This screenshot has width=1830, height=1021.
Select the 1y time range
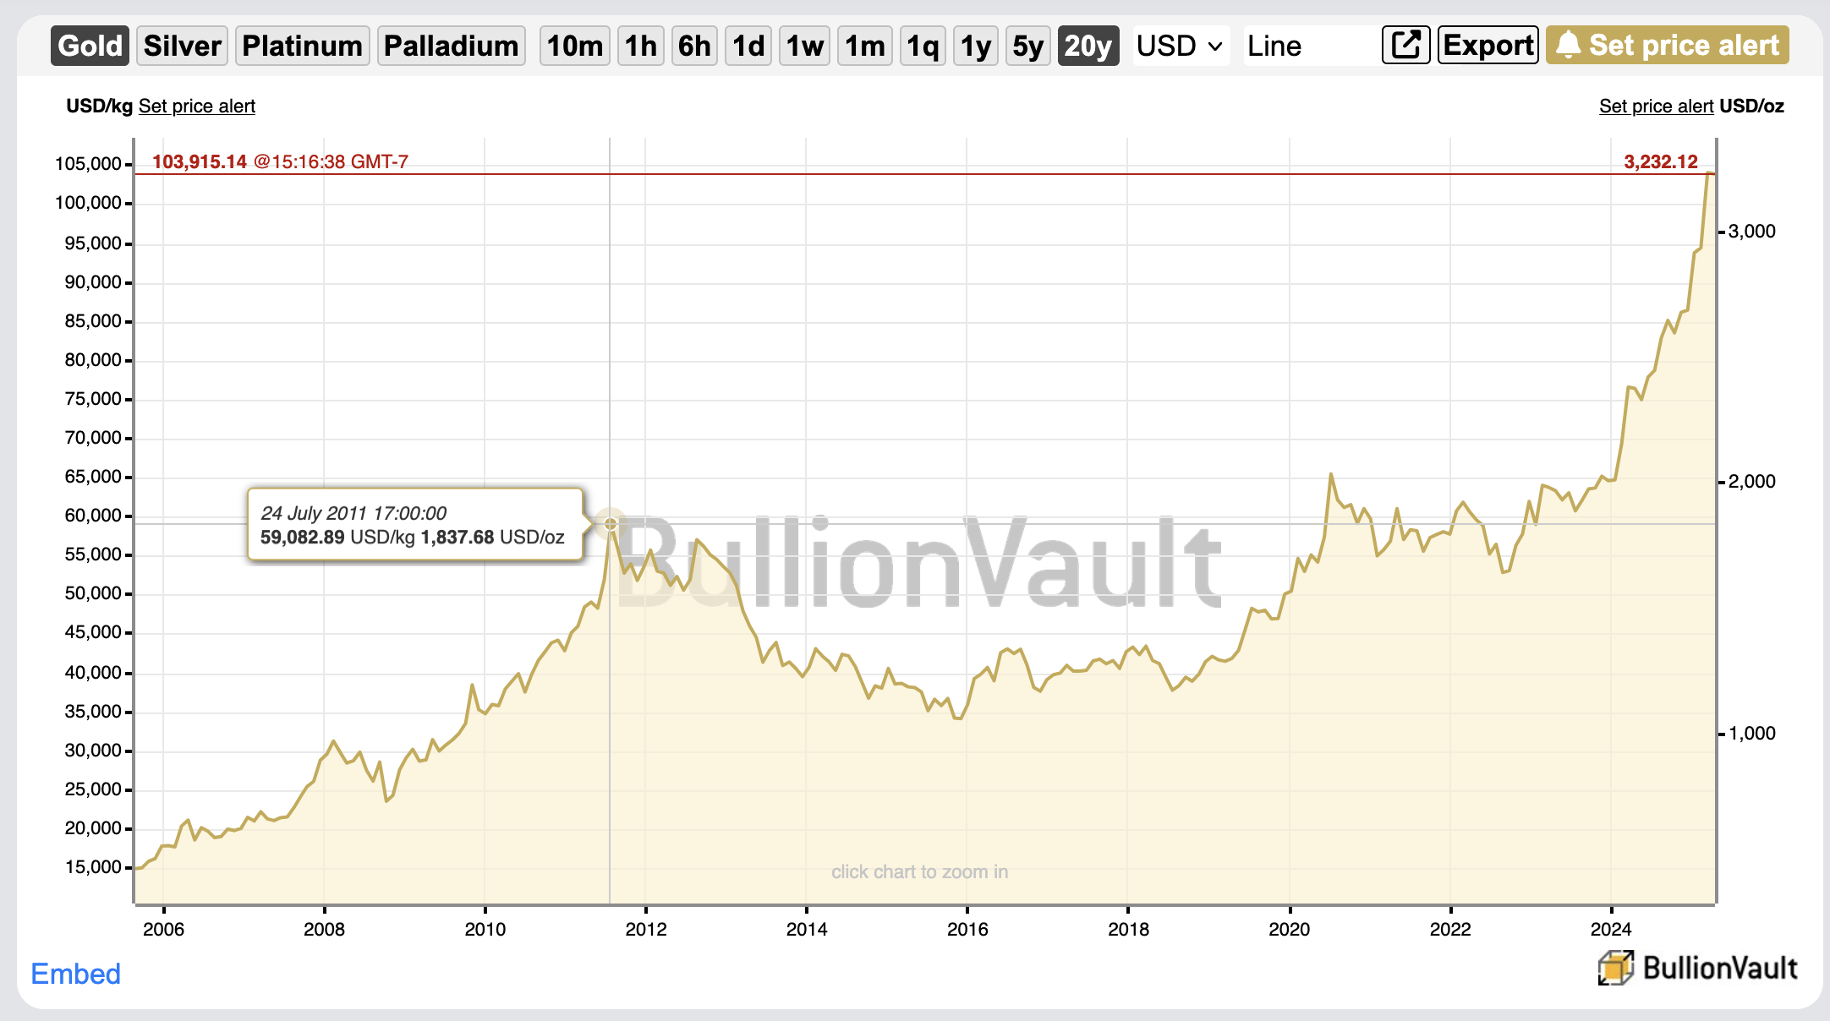click(976, 46)
